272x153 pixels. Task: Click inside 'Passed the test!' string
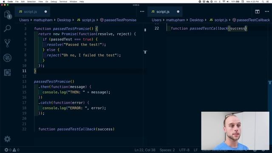click(x=83, y=45)
